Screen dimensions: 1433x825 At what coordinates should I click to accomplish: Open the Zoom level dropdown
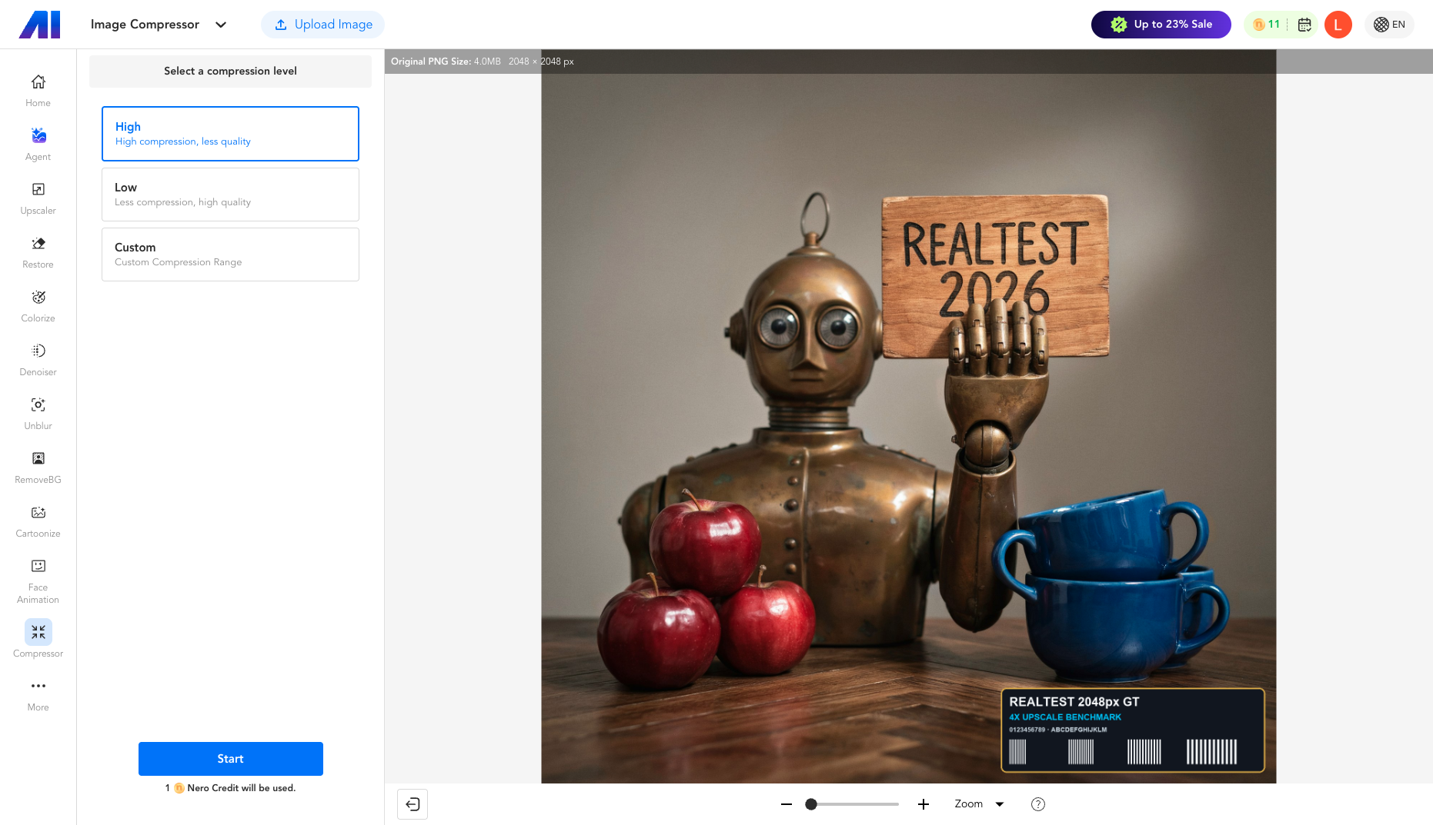coord(979,804)
